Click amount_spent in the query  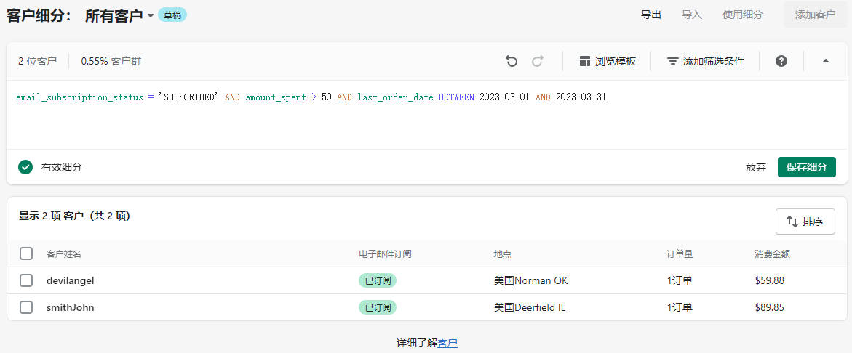[276, 97]
